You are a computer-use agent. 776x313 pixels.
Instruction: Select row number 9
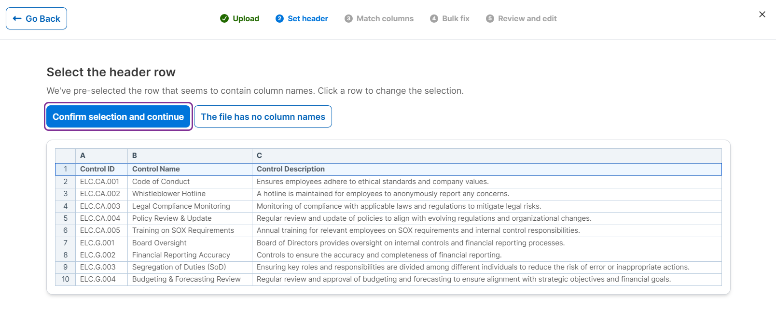(66, 267)
